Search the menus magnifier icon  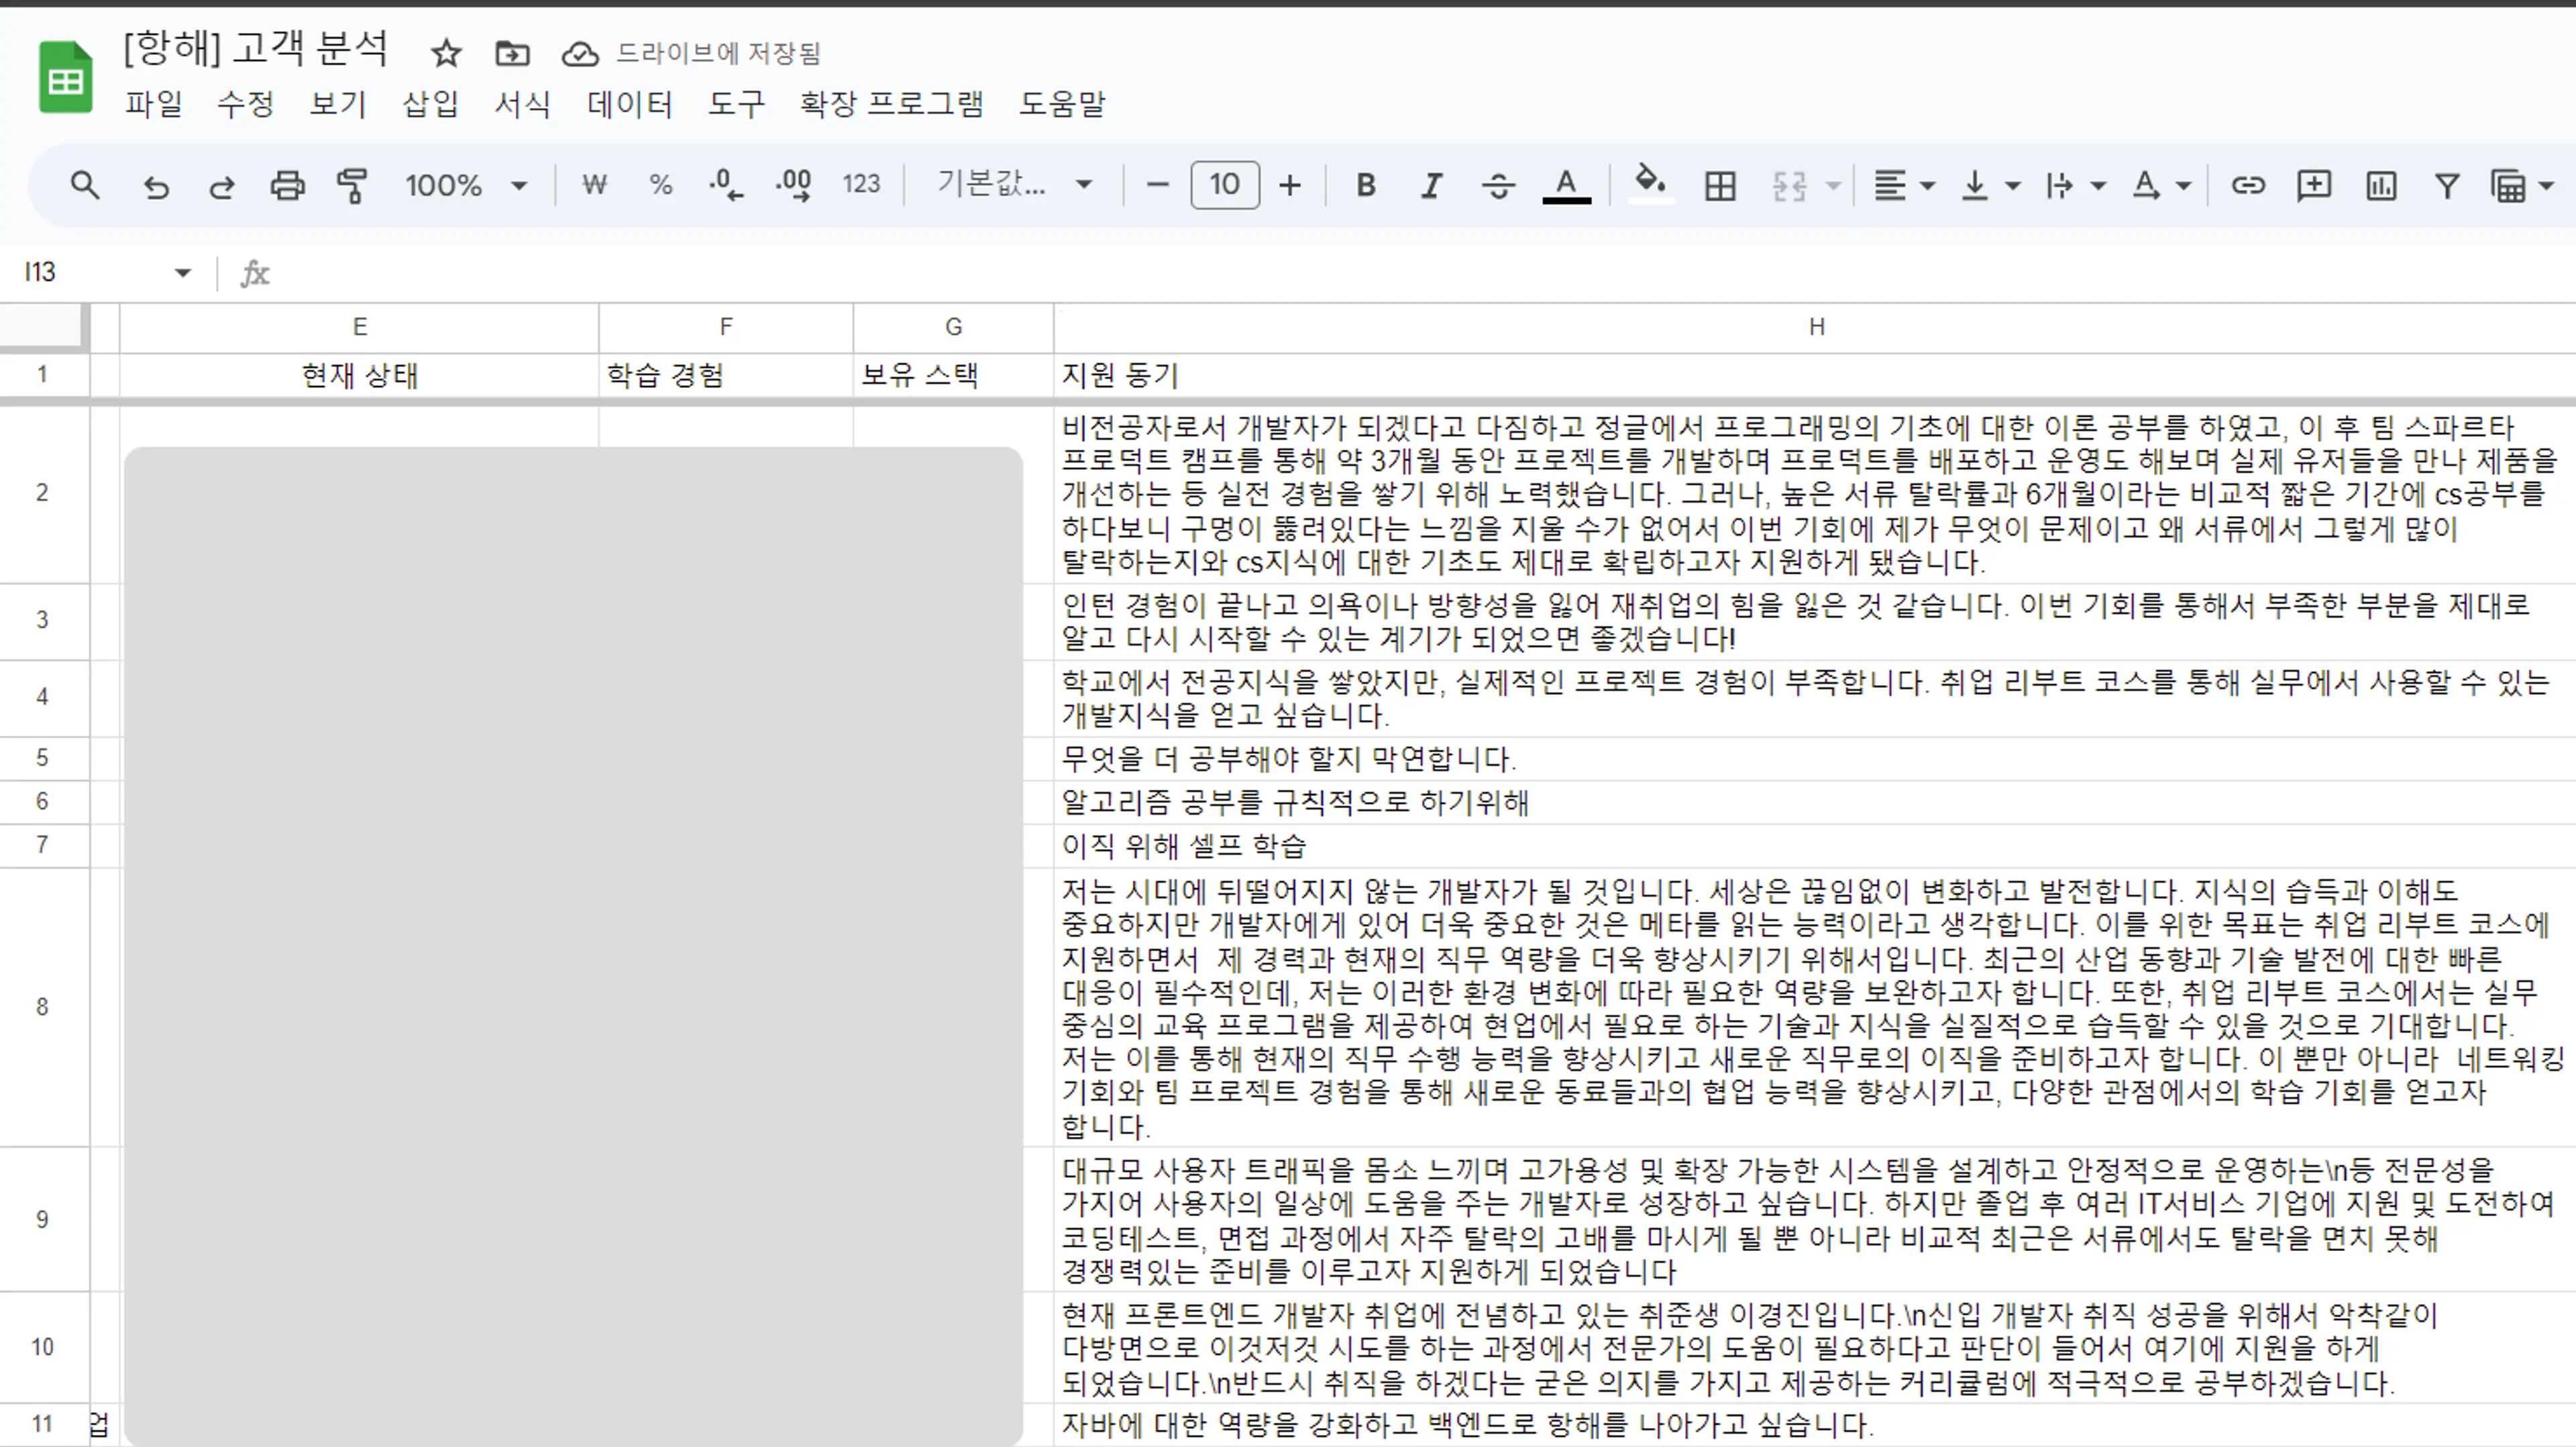[85, 185]
